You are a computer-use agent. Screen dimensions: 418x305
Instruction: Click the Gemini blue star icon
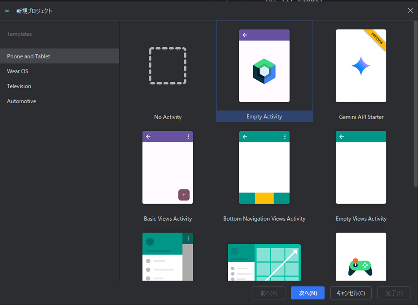tap(361, 66)
